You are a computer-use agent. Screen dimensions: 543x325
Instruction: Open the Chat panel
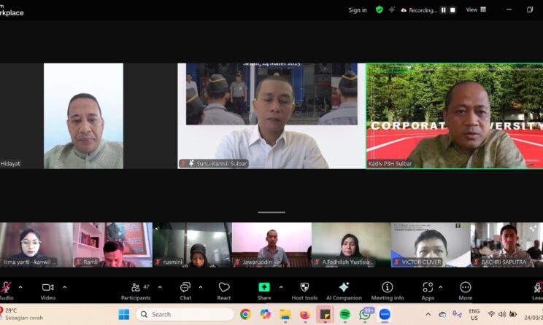pyautogui.click(x=185, y=291)
